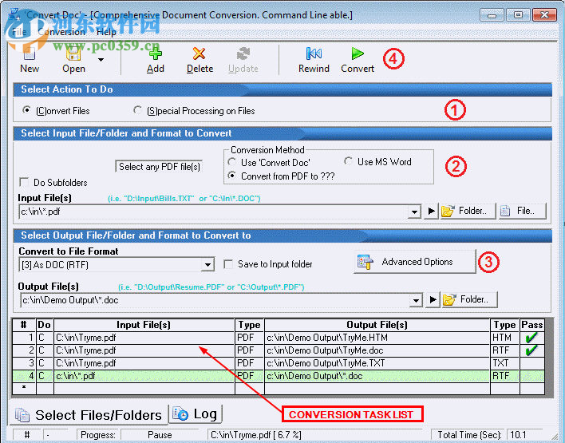Viewport: 565px width, 443px height.
Task: Click the Pass checkmark in row 1
Action: pos(531,338)
